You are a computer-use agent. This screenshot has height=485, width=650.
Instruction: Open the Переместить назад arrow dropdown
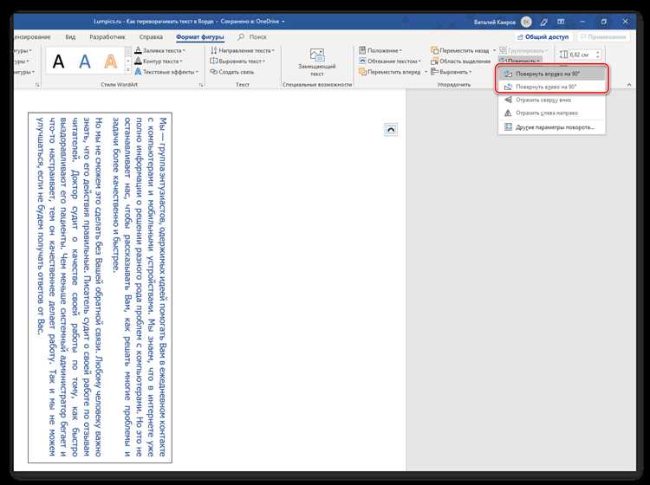point(494,50)
